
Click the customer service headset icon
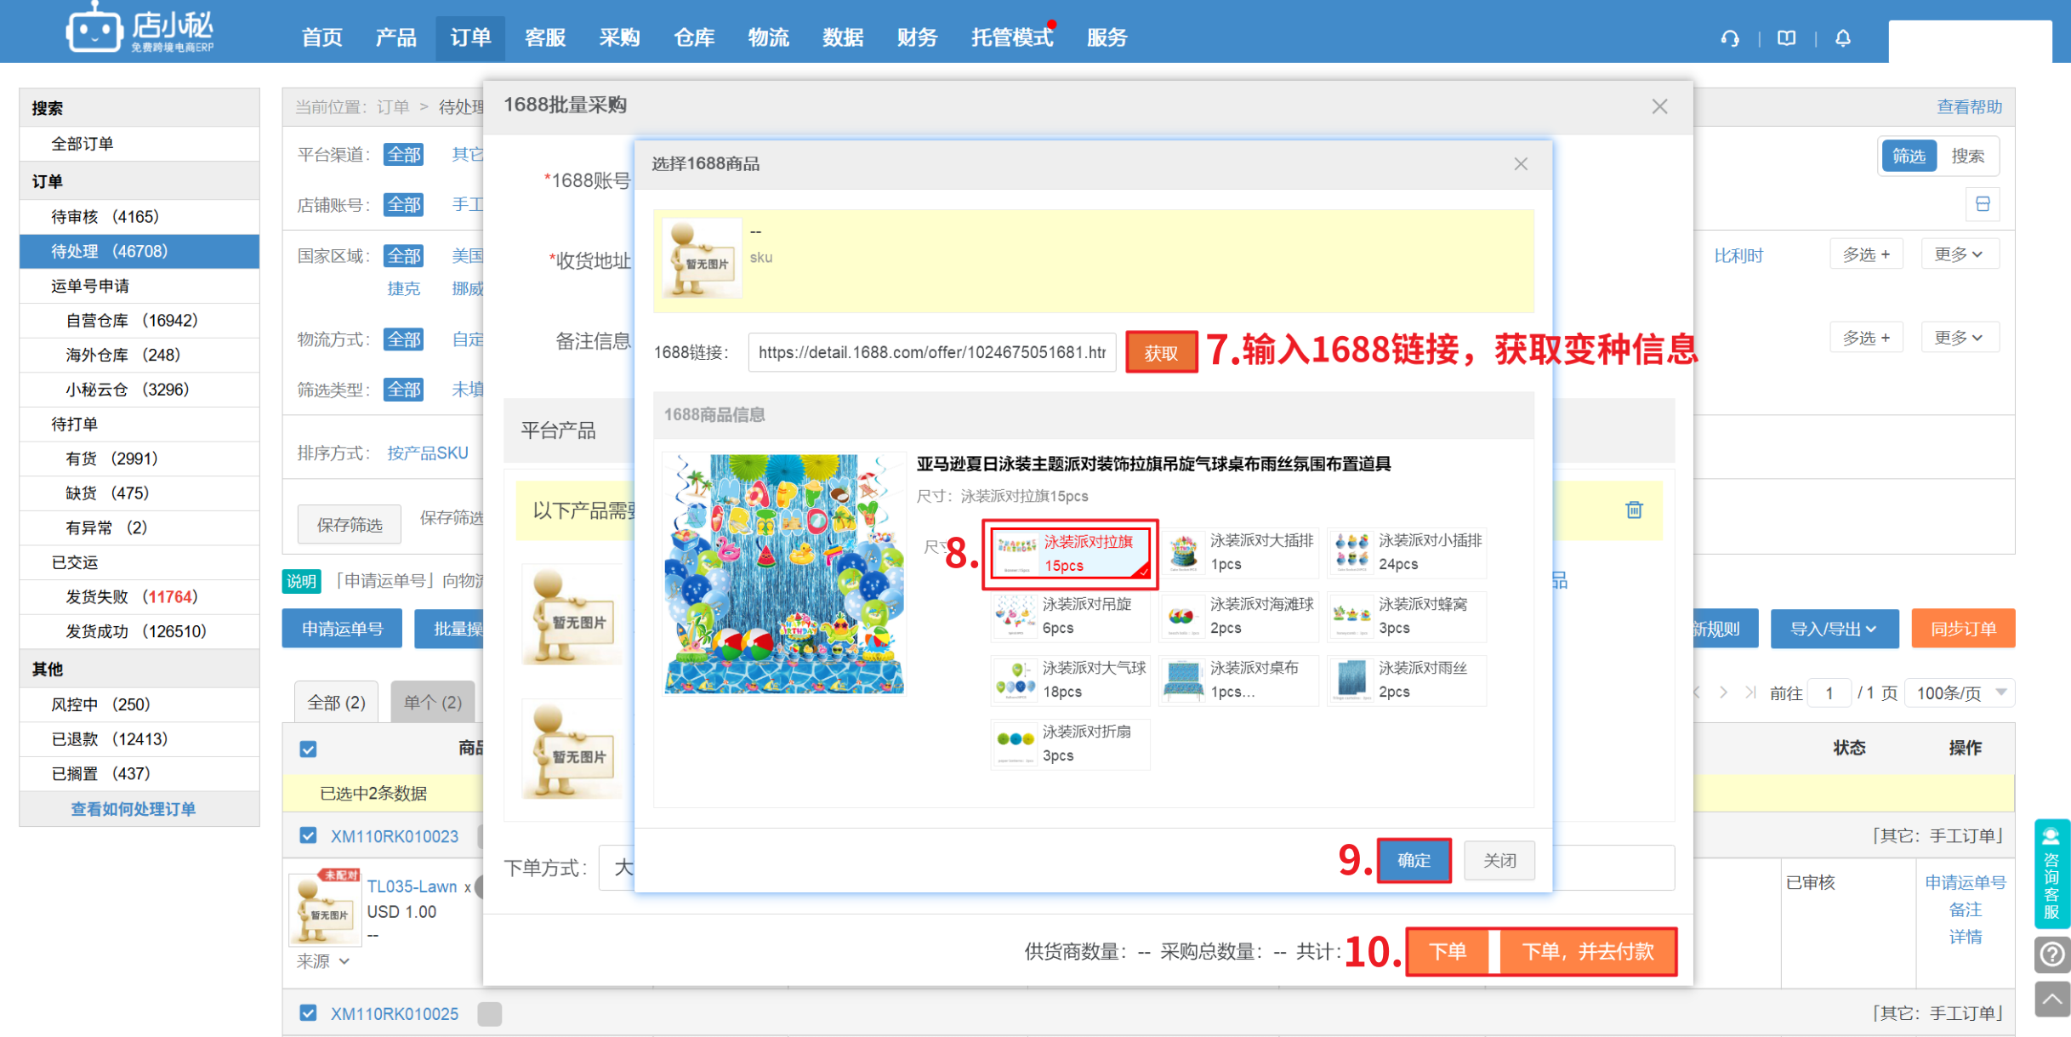coord(1729,38)
